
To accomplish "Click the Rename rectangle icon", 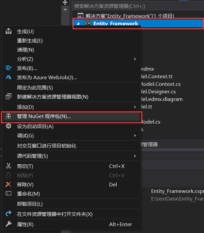I will [9, 193].
